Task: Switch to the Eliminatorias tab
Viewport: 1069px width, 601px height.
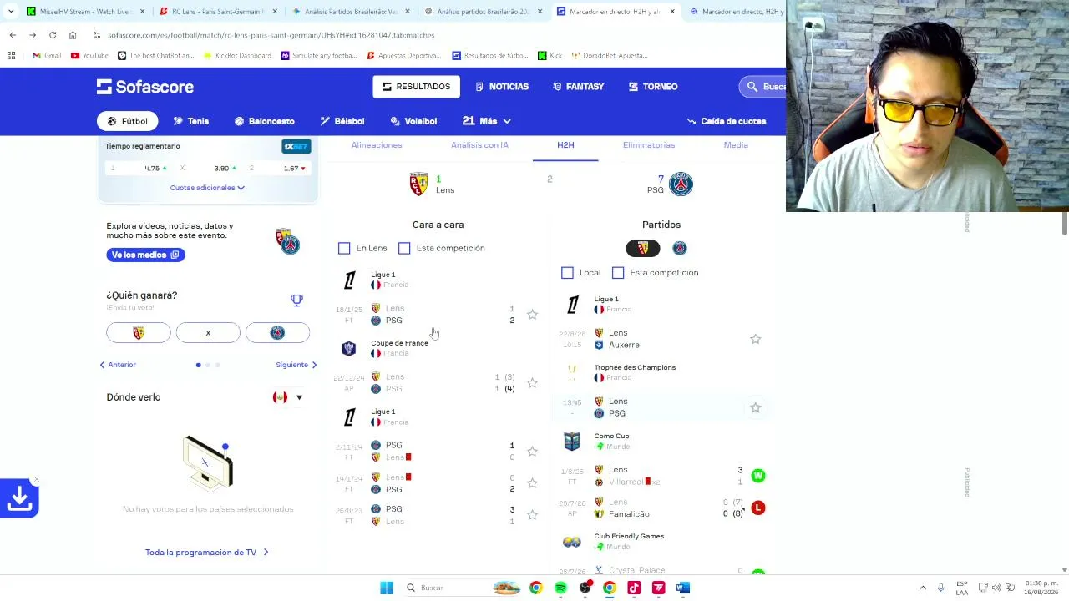Action: [649, 145]
